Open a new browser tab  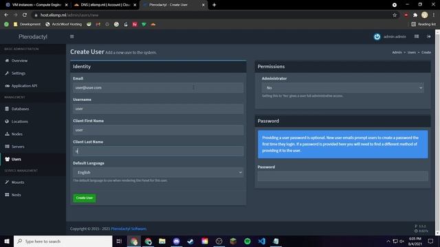click(x=214, y=5)
